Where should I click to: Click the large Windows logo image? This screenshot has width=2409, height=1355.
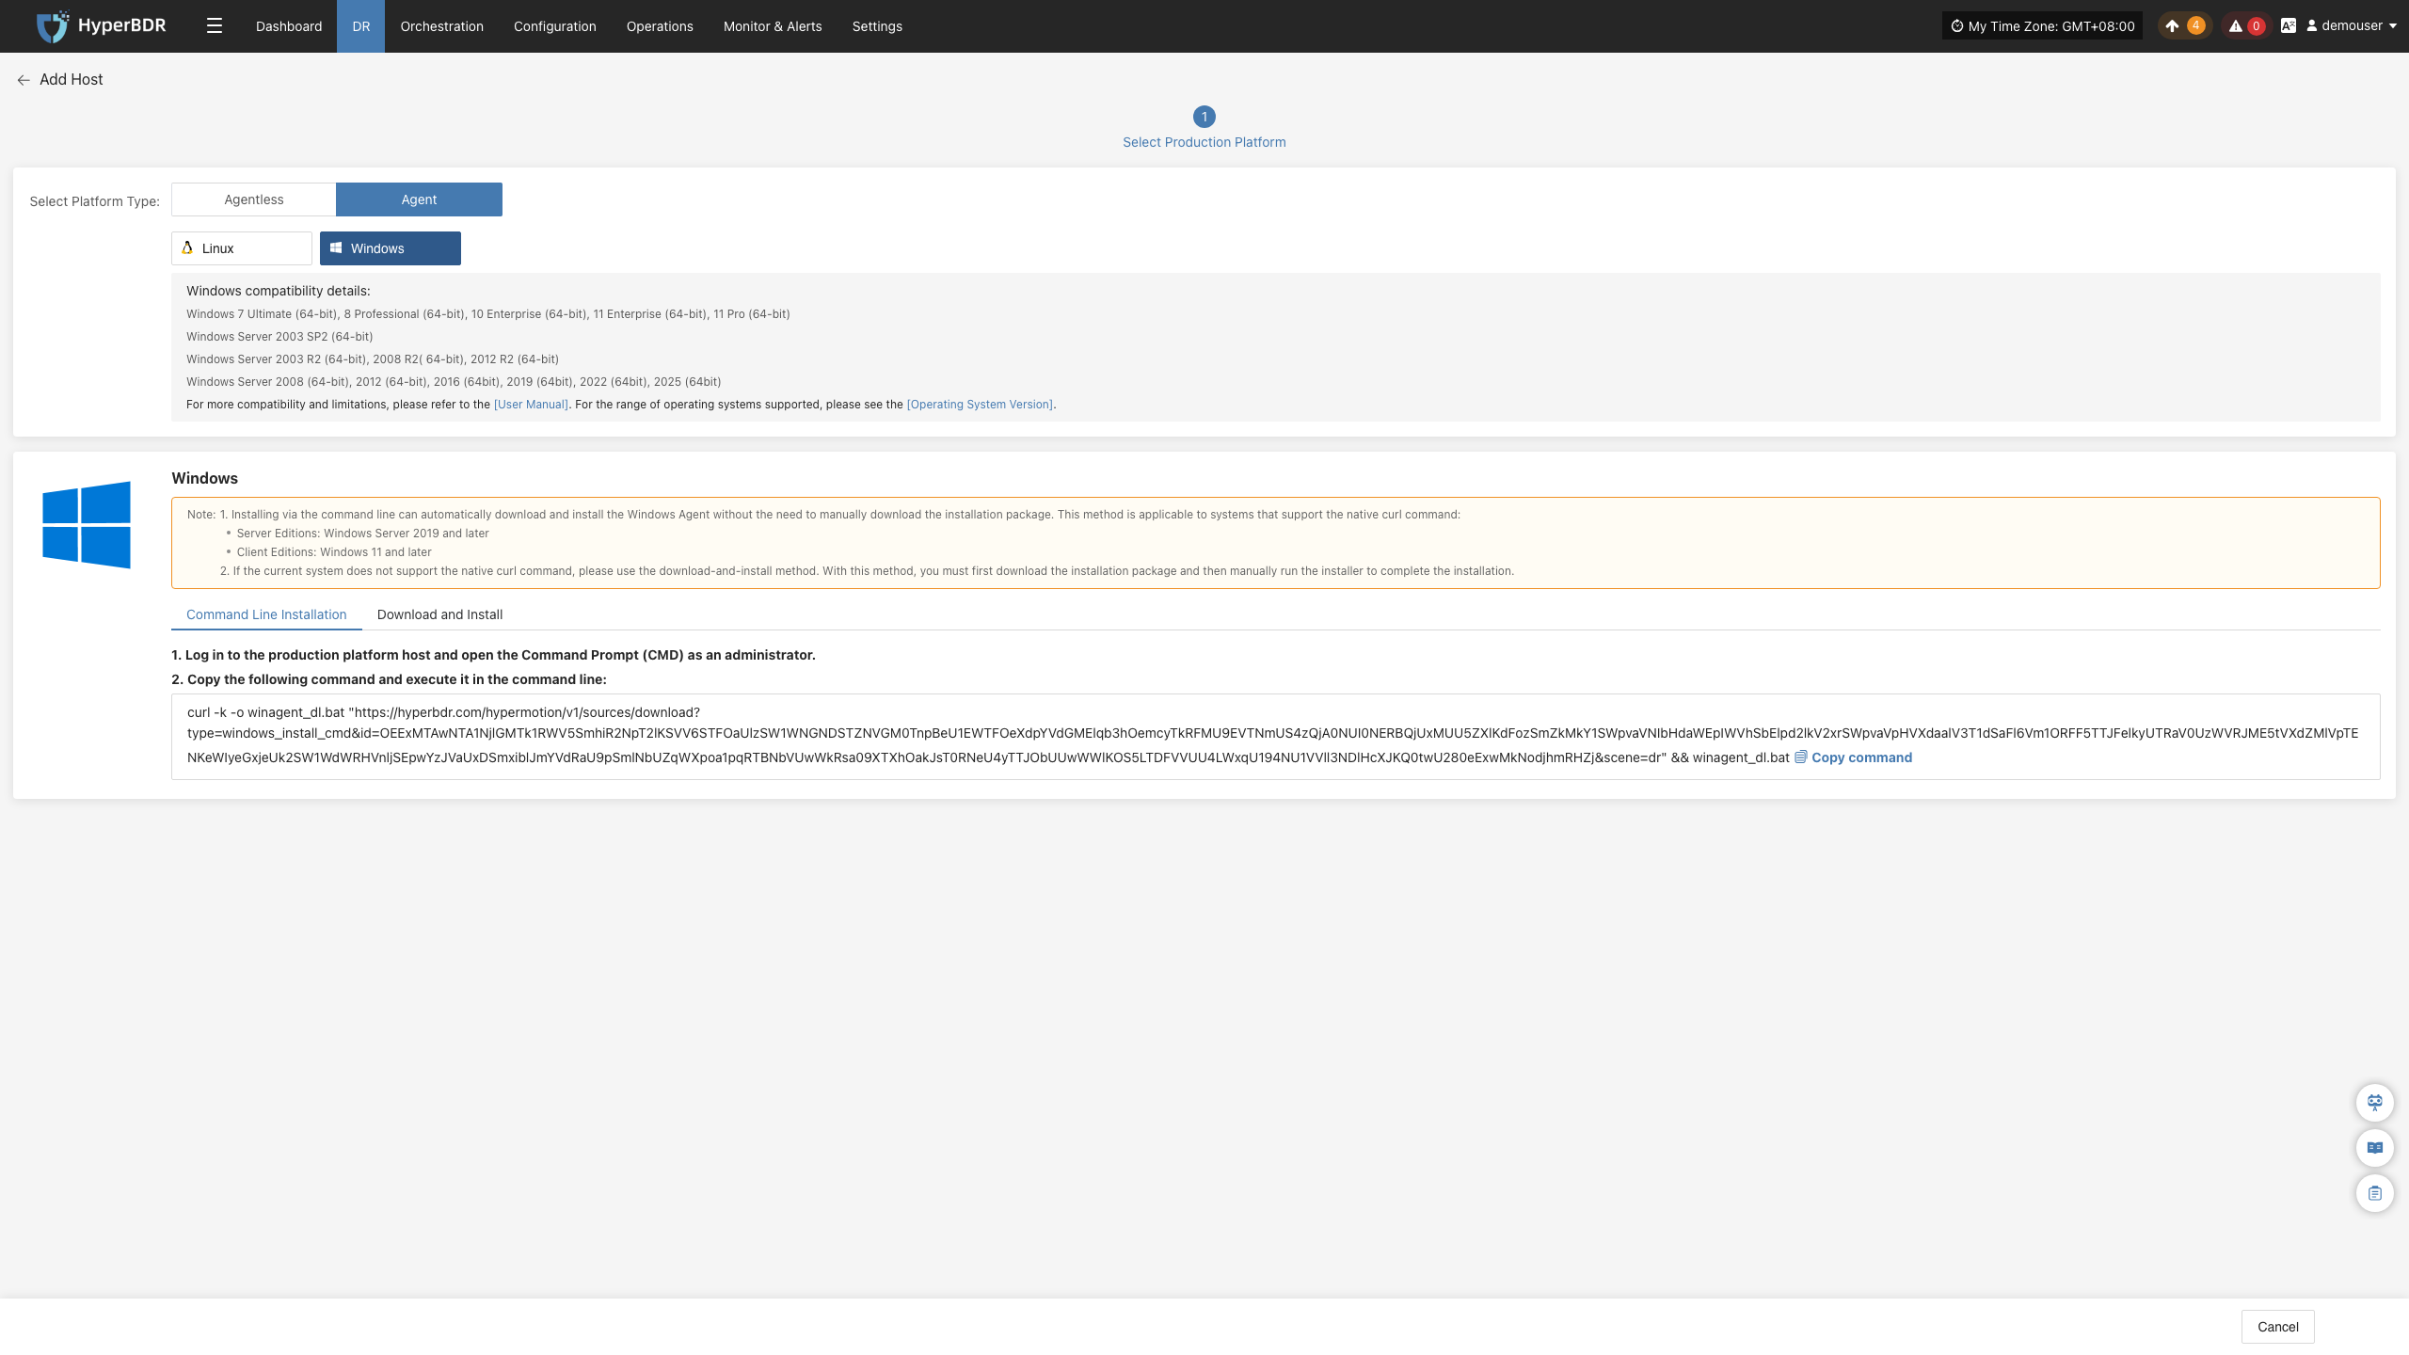[87, 525]
